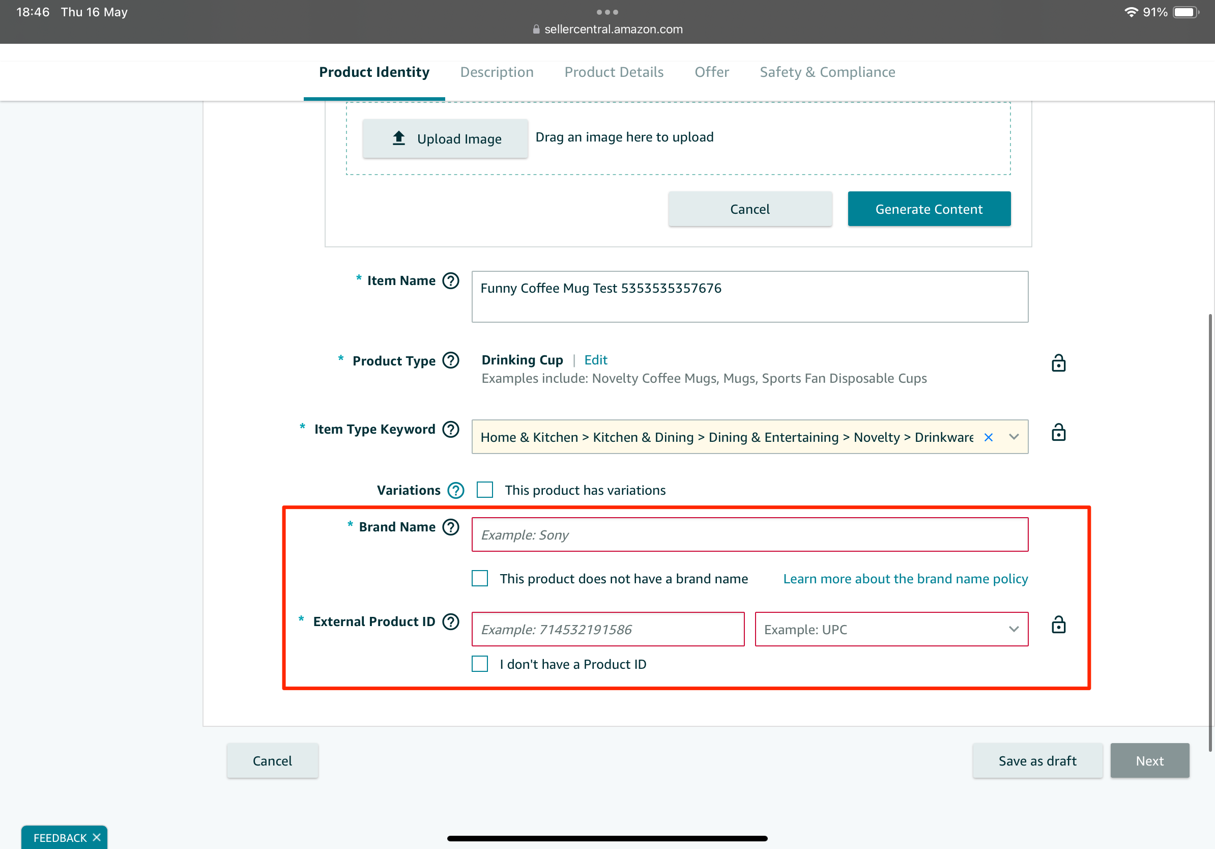Click the lock icon beside Product Type
Image resolution: width=1215 pixels, height=849 pixels.
(x=1058, y=363)
